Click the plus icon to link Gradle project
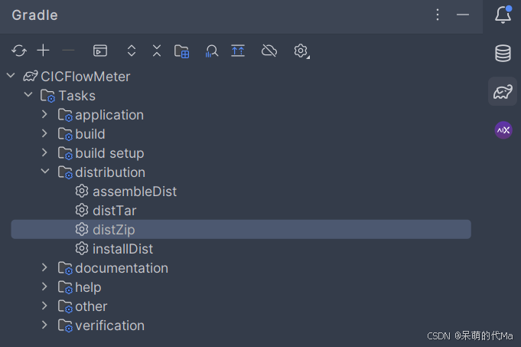The height and width of the screenshot is (347, 521). pyautogui.click(x=43, y=51)
